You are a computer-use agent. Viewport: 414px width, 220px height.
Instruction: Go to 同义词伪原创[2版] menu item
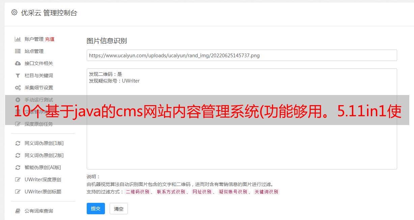pos(44,155)
